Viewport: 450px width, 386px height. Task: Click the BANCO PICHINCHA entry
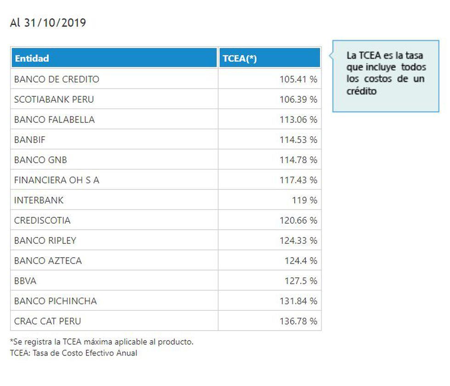pyautogui.click(x=55, y=301)
